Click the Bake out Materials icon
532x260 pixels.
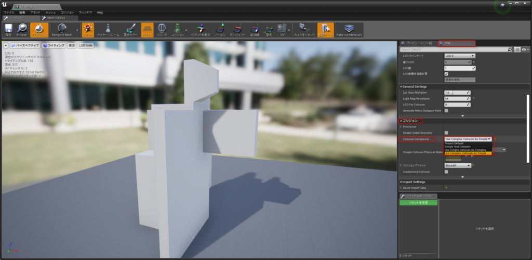pyautogui.click(x=349, y=30)
